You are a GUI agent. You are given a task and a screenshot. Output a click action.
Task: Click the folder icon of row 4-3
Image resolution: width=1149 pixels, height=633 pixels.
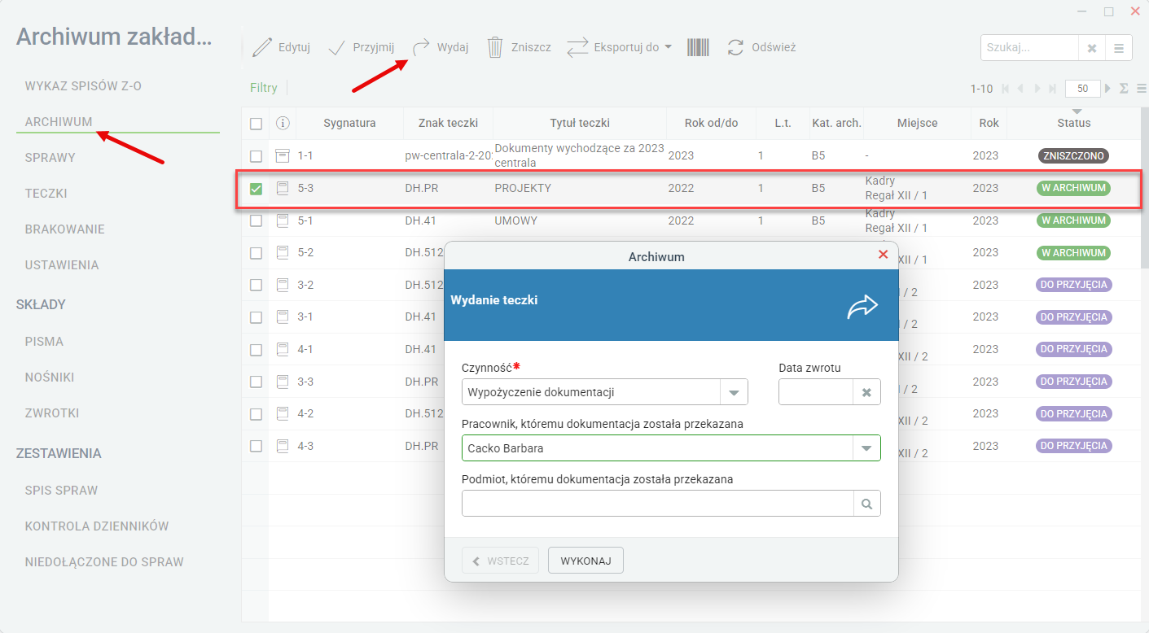click(x=283, y=446)
